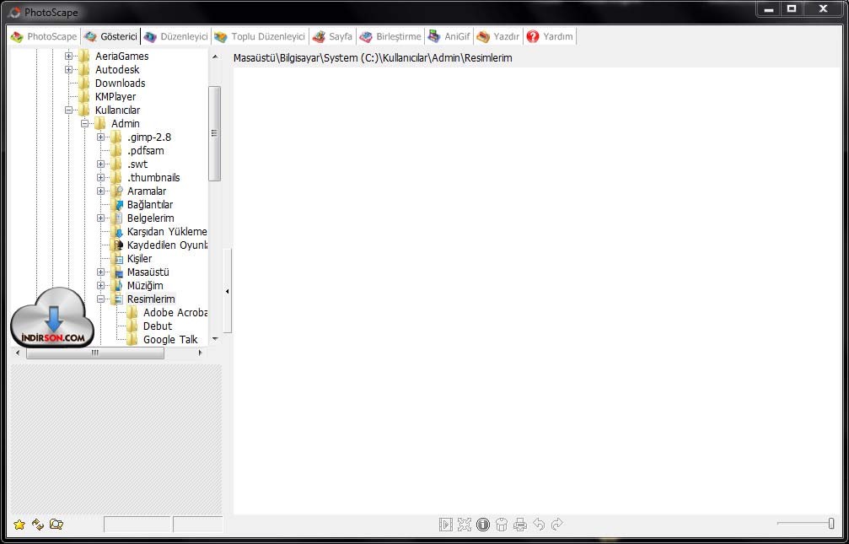The height and width of the screenshot is (544, 849).
Task: Go to the Toplu Düzenleyici tab
Action: point(260,37)
